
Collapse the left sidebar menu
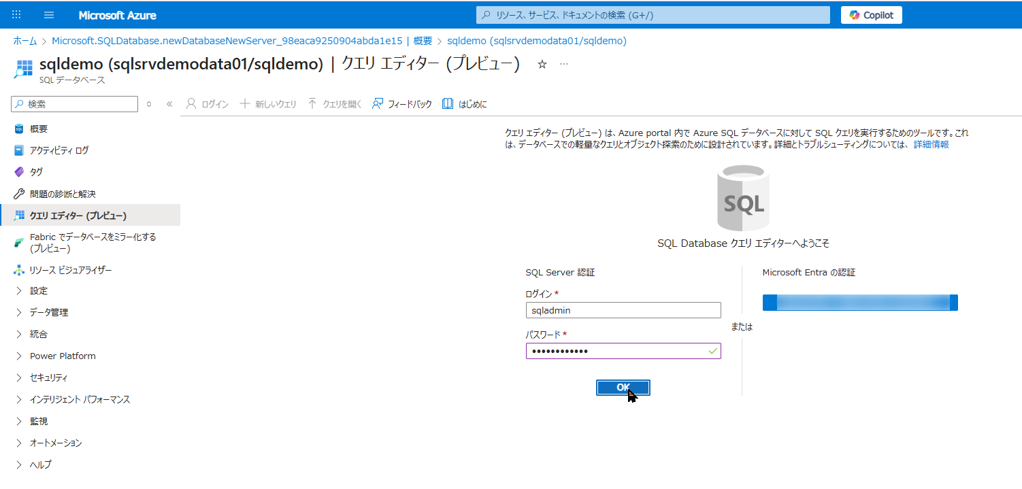click(169, 104)
